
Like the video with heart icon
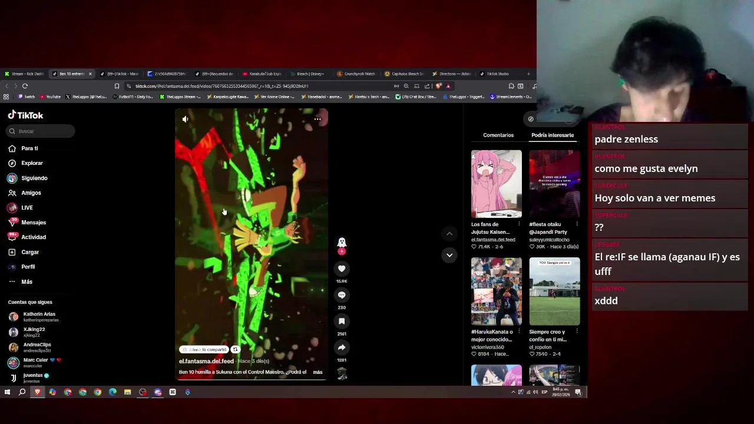[x=342, y=269]
